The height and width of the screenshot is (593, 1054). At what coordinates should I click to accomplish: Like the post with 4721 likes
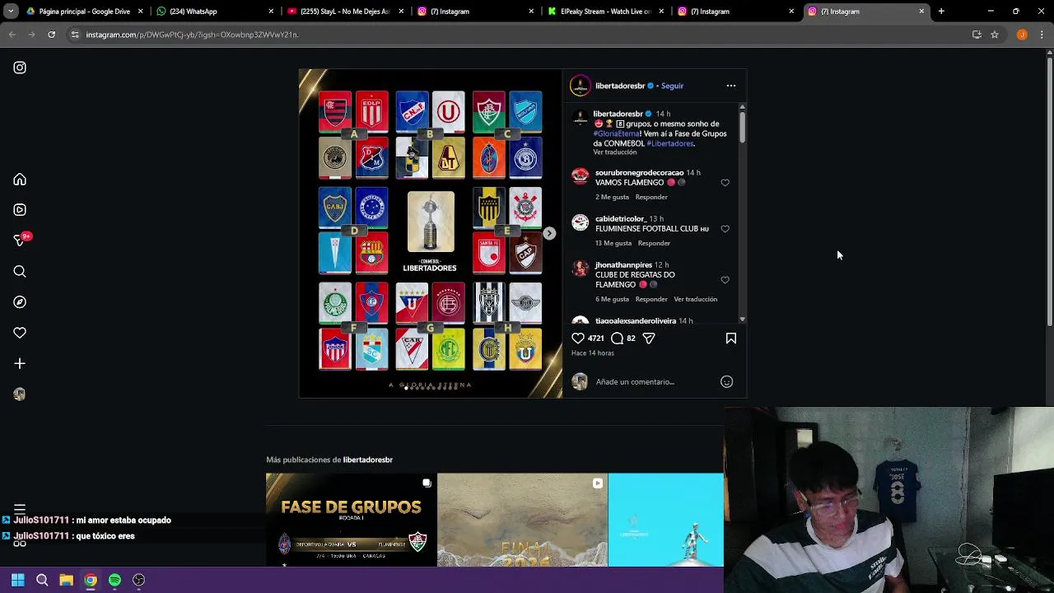pyautogui.click(x=578, y=338)
